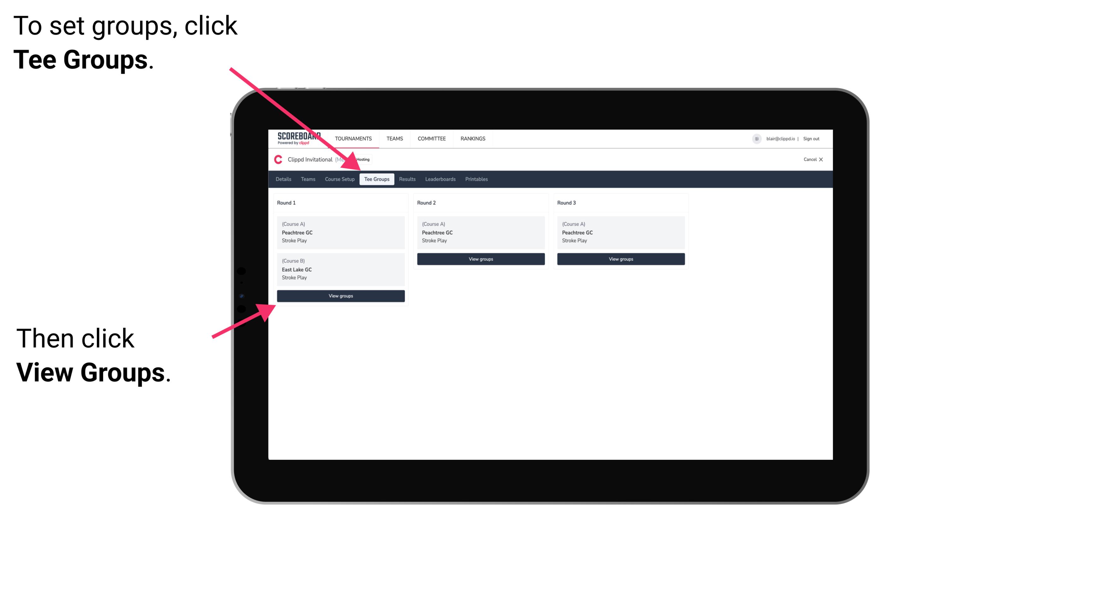Image resolution: width=1097 pixels, height=590 pixels.
Task: Click View Groups for Round 1
Action: tap(340, 296)
